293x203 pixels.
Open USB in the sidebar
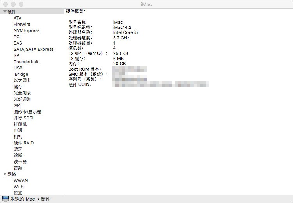[18, 68]
